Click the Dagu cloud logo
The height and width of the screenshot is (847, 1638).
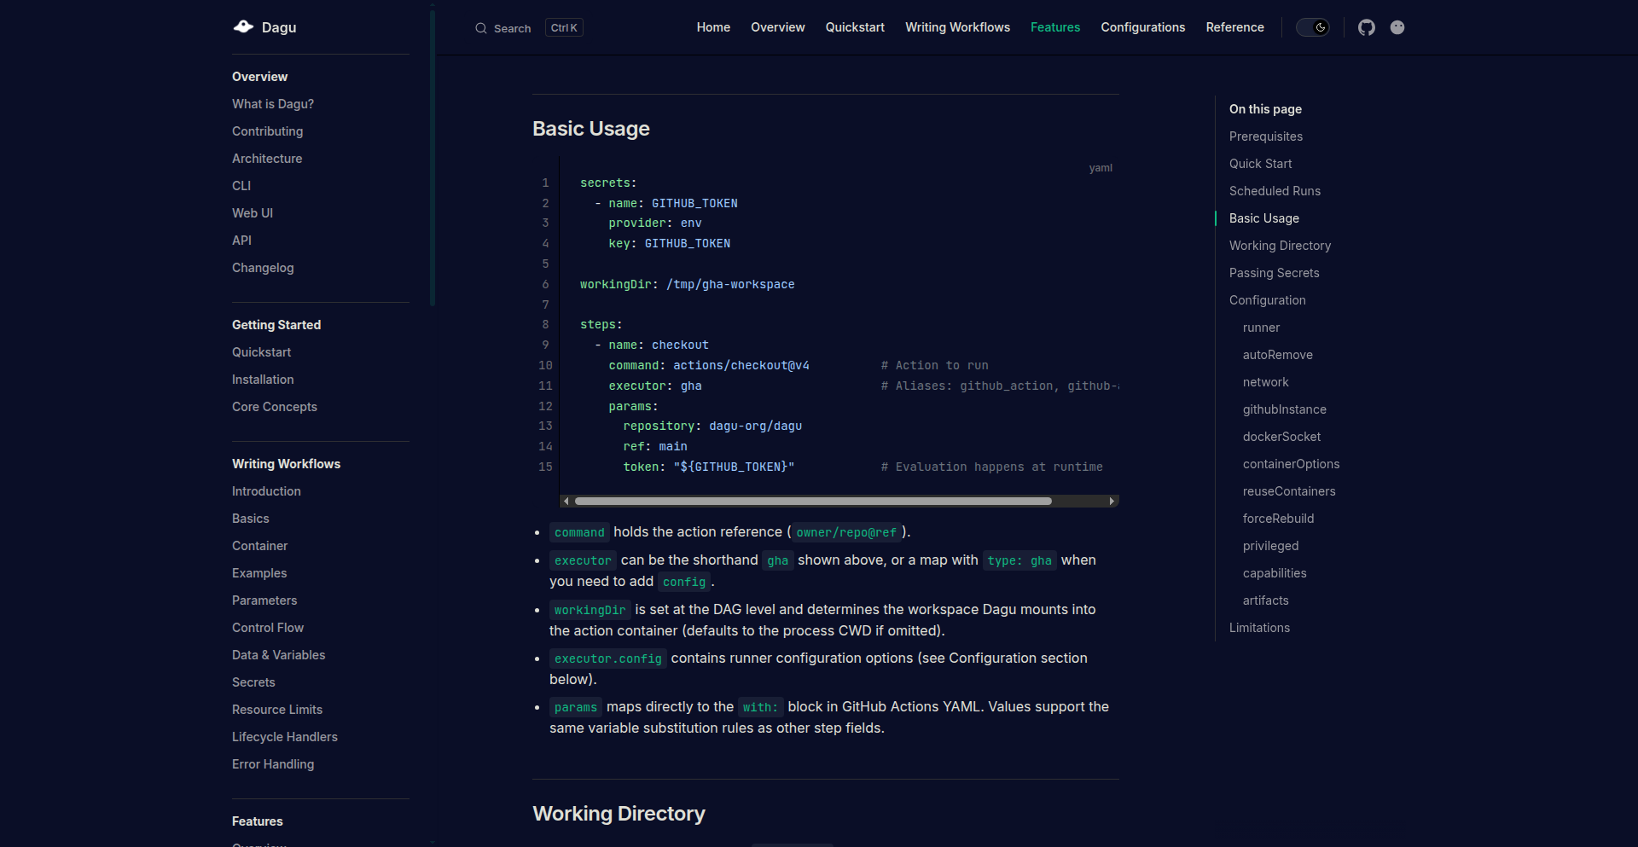tap(244, 26)
